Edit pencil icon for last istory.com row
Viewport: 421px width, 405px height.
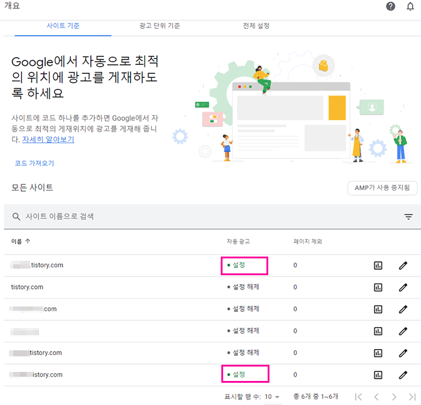pos(403,375)
